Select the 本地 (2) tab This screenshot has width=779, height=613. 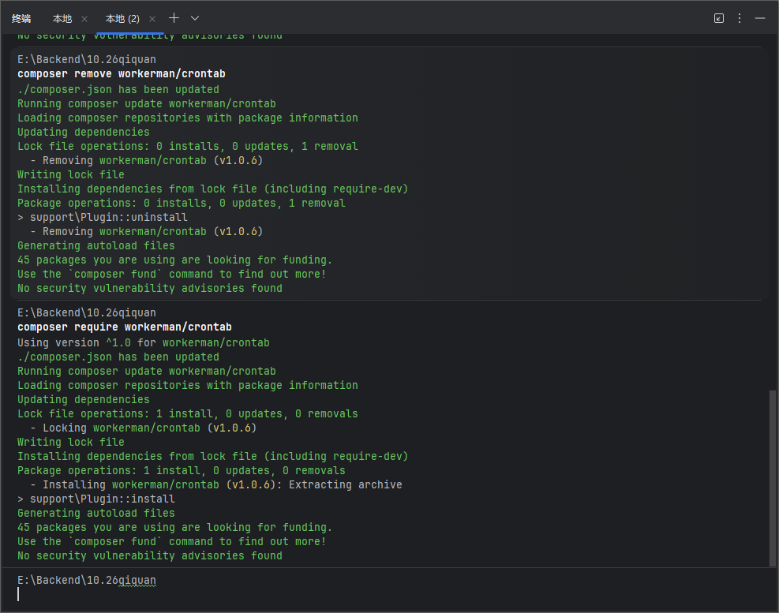[x=122, y=19]
